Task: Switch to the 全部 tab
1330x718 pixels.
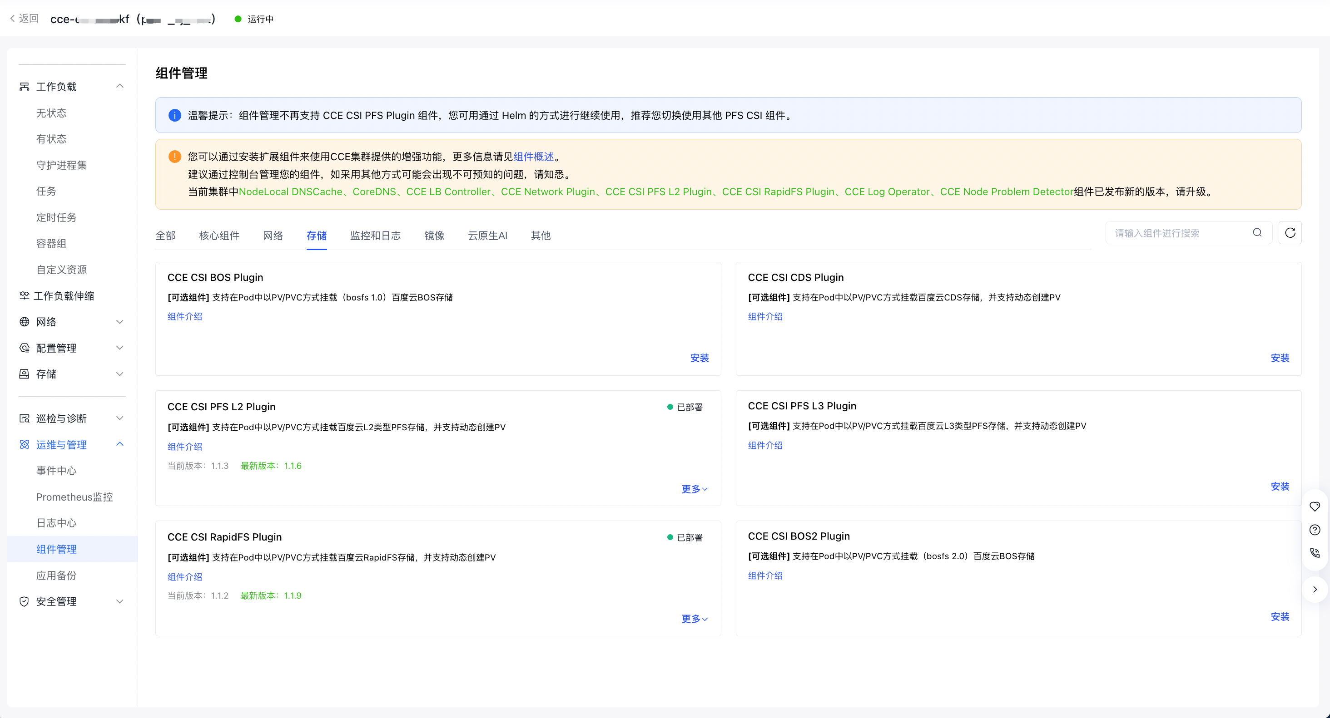Action: tap(166, 236)
